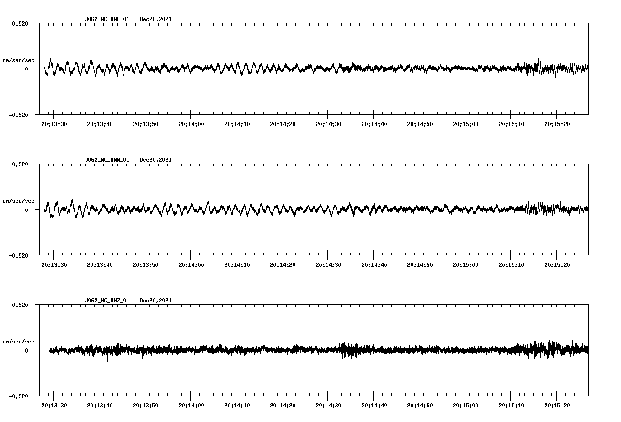Select 20:15:10 tick label under HNN plot
Image resolution: width=621 pixels, height=422 pixels.
point(511,264)
